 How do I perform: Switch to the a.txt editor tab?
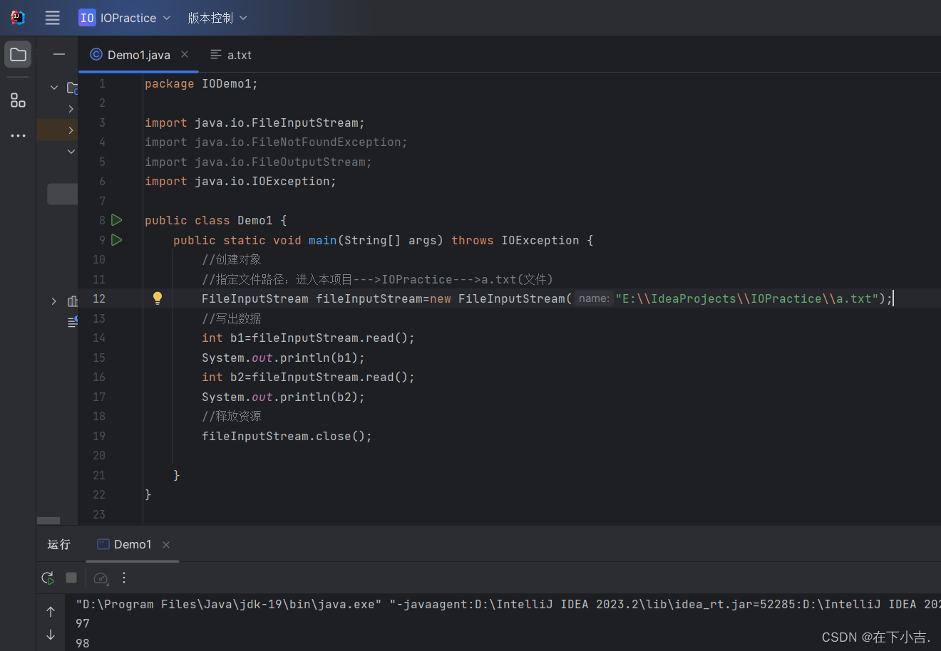(x=231, y=55)
